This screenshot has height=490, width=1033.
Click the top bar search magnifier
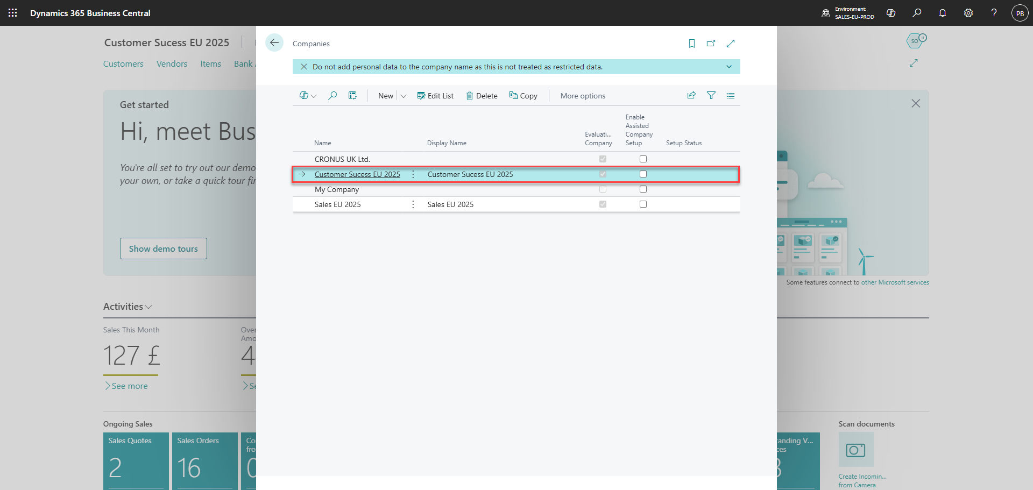click(917, 13)
